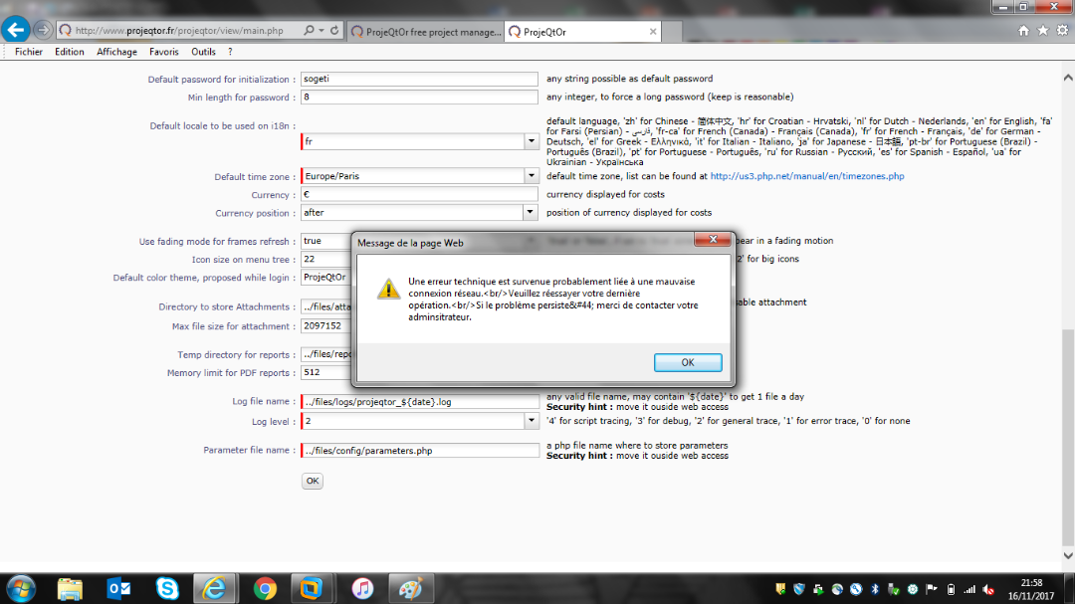The width and height of the screenshot is (1075, 604).
Task: Click the Default password for initialization field
Action: pos(419,79)
